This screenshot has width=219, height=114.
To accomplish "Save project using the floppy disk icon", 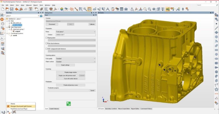I will (12, 9).
